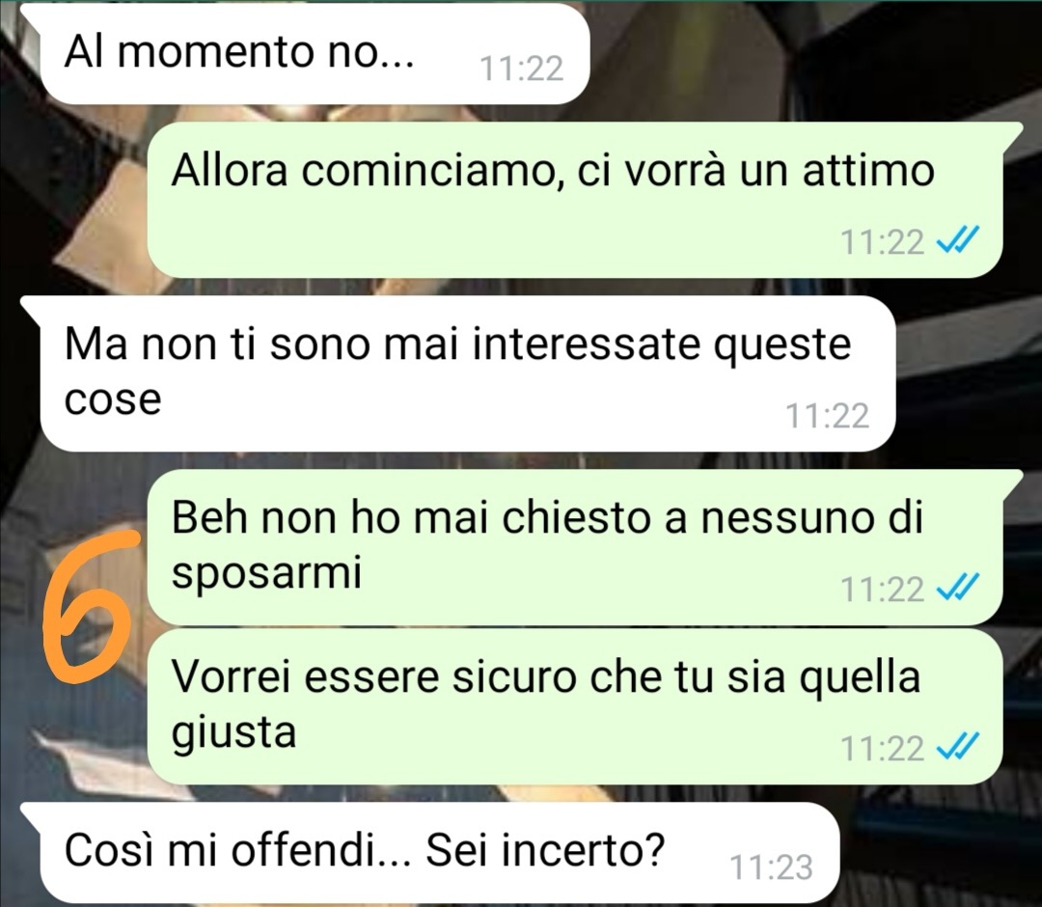Tap the words 'Sei incerto?' in last bubble
Image resolution: width=1042 pixels, height=907 pixels.
(544, 849)
